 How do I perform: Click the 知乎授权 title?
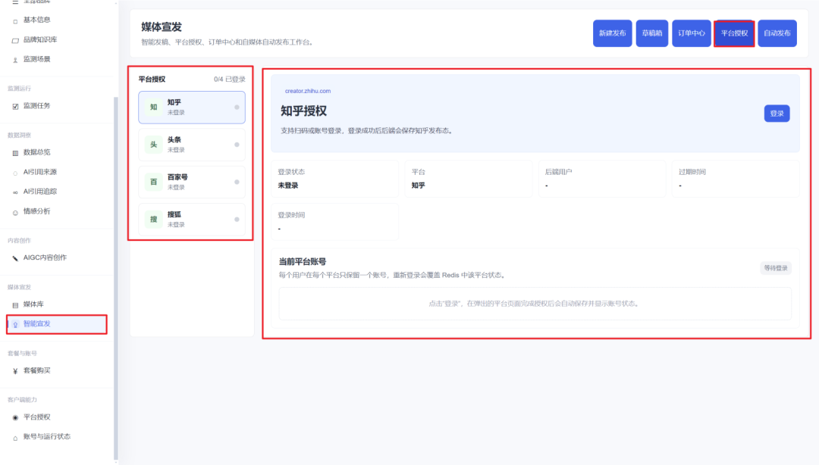[303, 111]
